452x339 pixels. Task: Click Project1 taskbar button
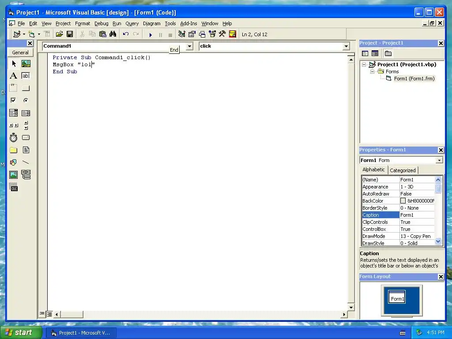81,333
